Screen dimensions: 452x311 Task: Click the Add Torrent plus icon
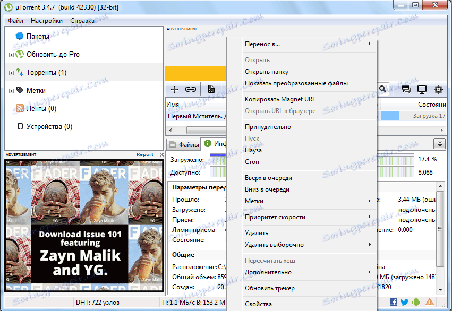(174, 89)
